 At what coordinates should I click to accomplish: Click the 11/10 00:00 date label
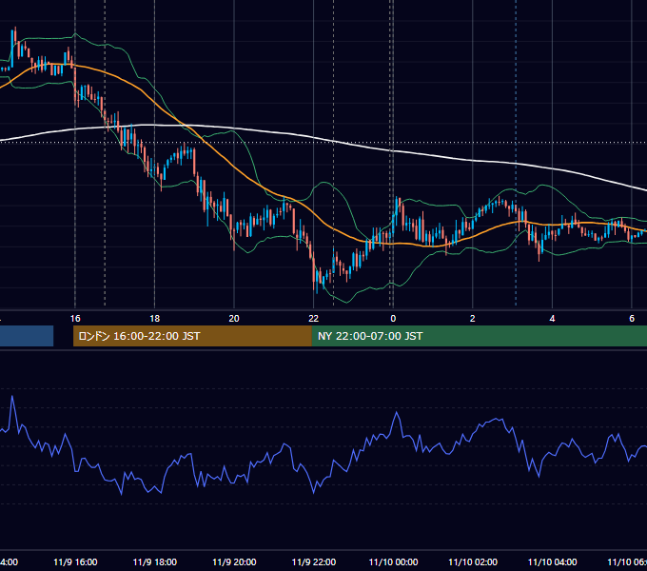(x=393, y=561)
